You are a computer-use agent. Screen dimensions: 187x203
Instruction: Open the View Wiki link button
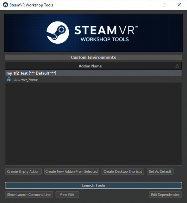pos(67,195)
